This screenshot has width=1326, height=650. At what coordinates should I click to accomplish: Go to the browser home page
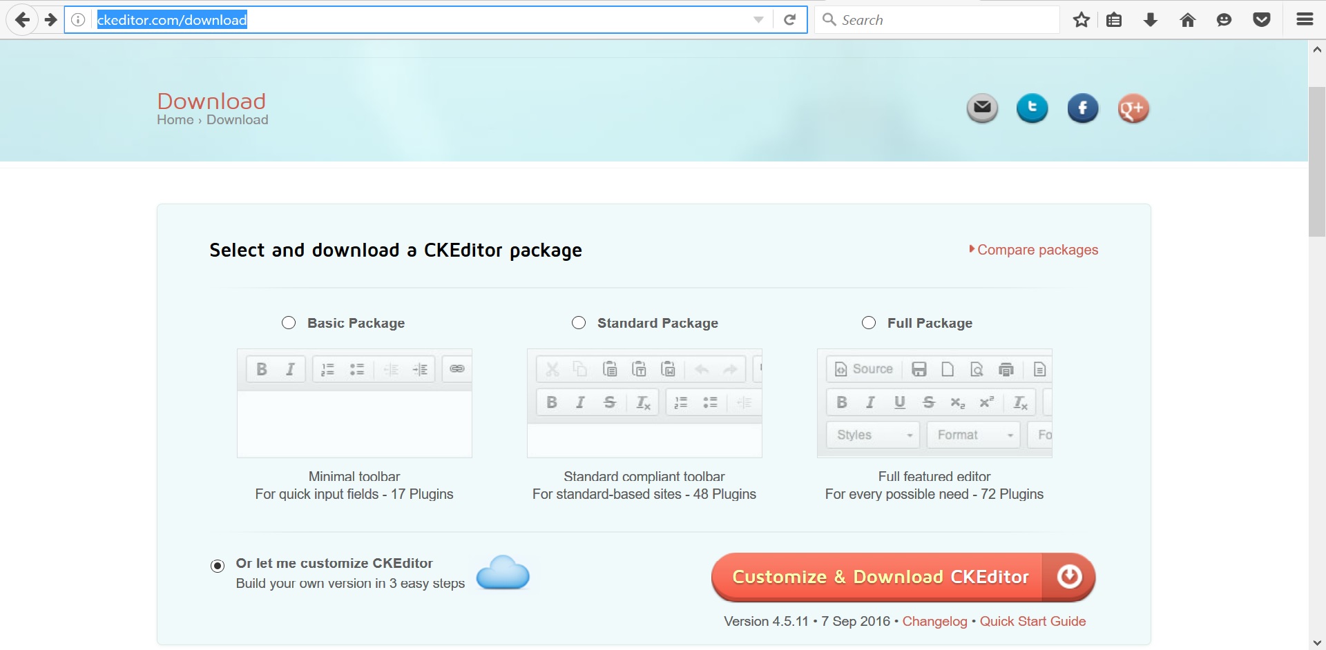pyautogui.click(x=1187, y=19)
